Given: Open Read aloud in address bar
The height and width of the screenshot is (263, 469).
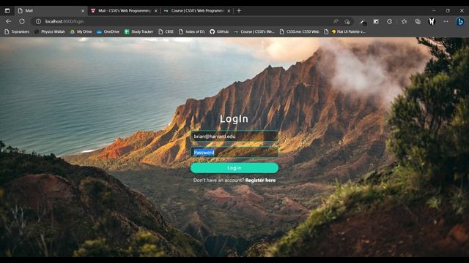Looking at the screenshot, I should [336, 21].
